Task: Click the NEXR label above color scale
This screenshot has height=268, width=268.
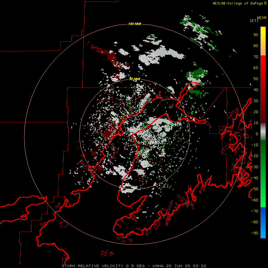Action: pyautogui.click(x=261, y=18)
